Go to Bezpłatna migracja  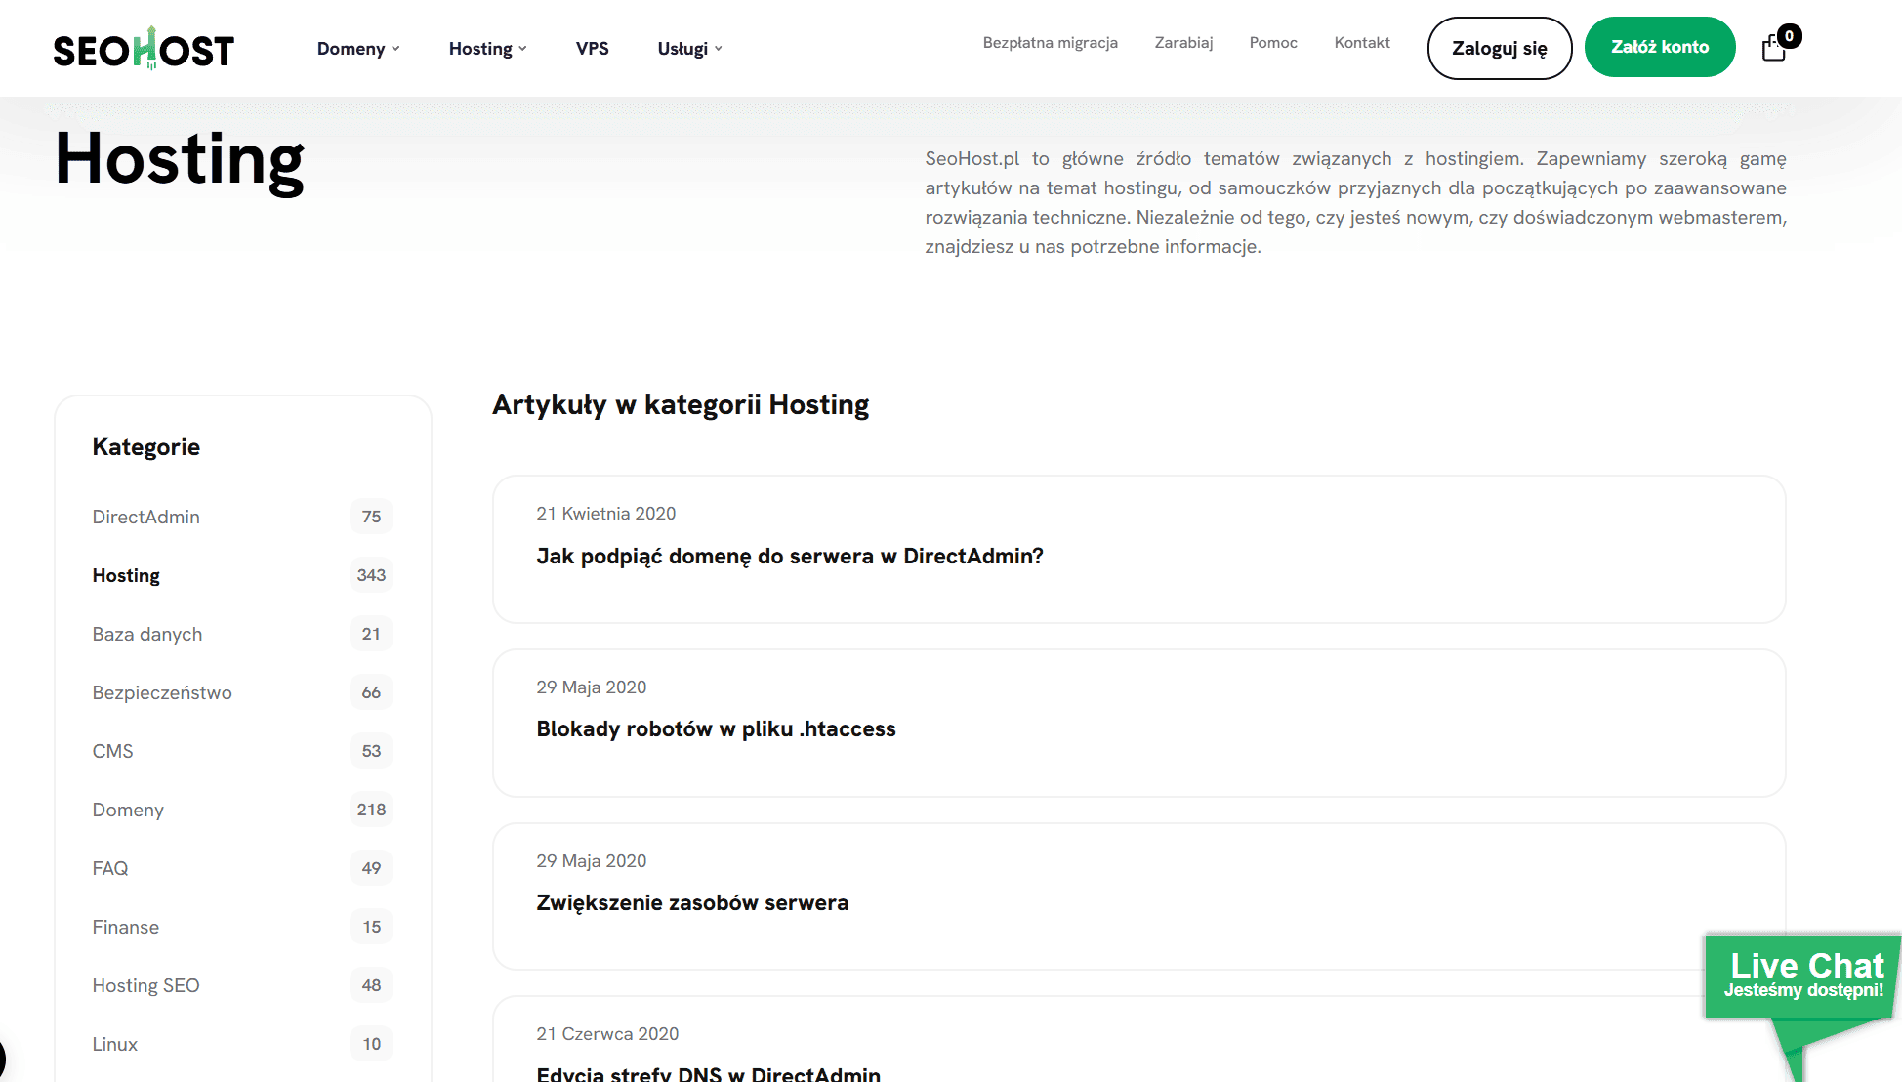pyautogui.click(x=1050, y=43)
